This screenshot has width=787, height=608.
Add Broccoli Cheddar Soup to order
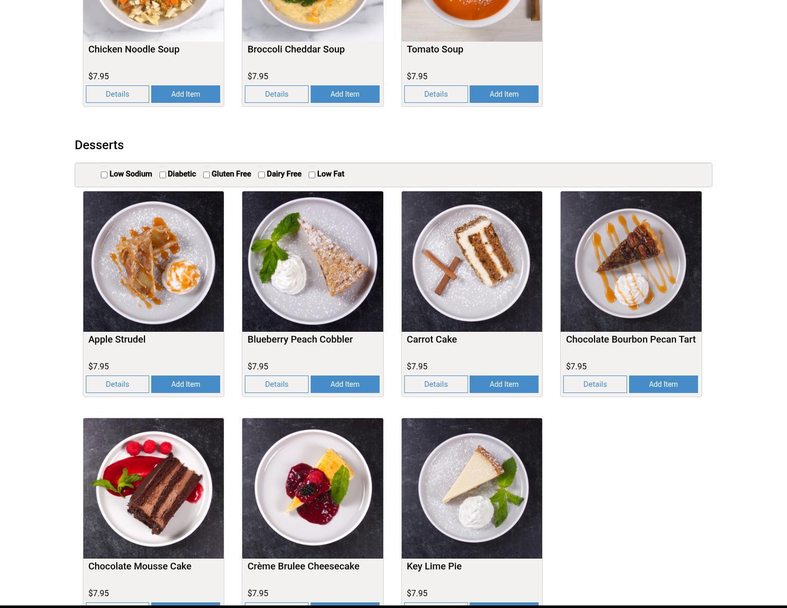[345, 94]
